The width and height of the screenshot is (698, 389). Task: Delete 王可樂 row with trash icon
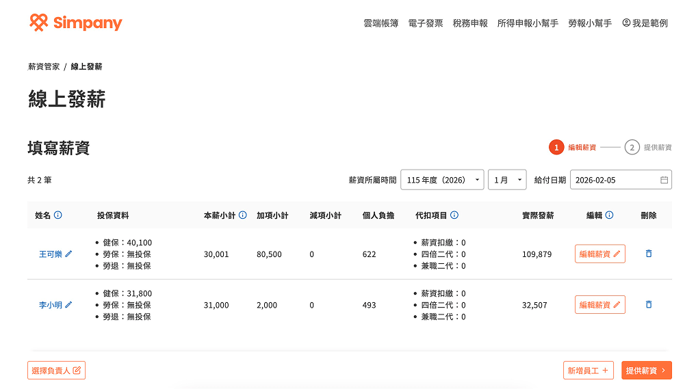(649, 254)
